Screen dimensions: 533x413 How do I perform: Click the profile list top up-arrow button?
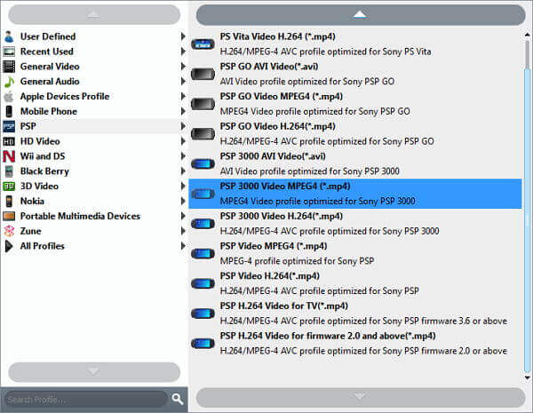pos(361,14)
